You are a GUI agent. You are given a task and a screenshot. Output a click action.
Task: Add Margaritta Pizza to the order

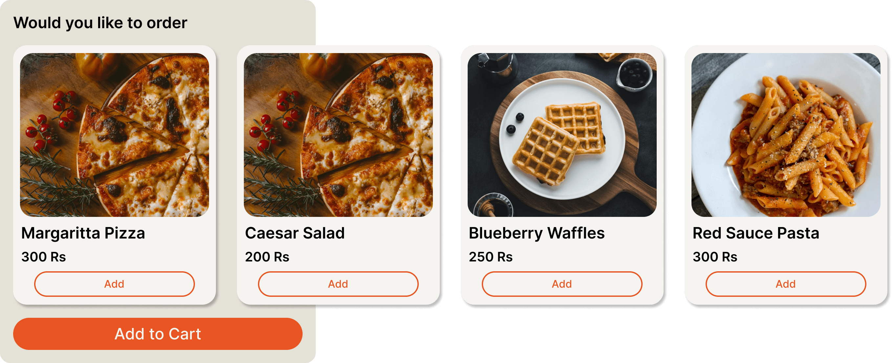(114, 284)
